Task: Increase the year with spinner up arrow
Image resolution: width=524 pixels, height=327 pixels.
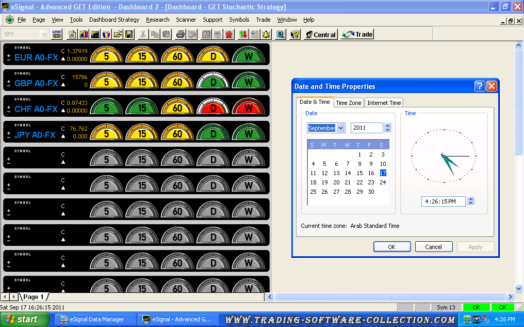Action: 388,126
